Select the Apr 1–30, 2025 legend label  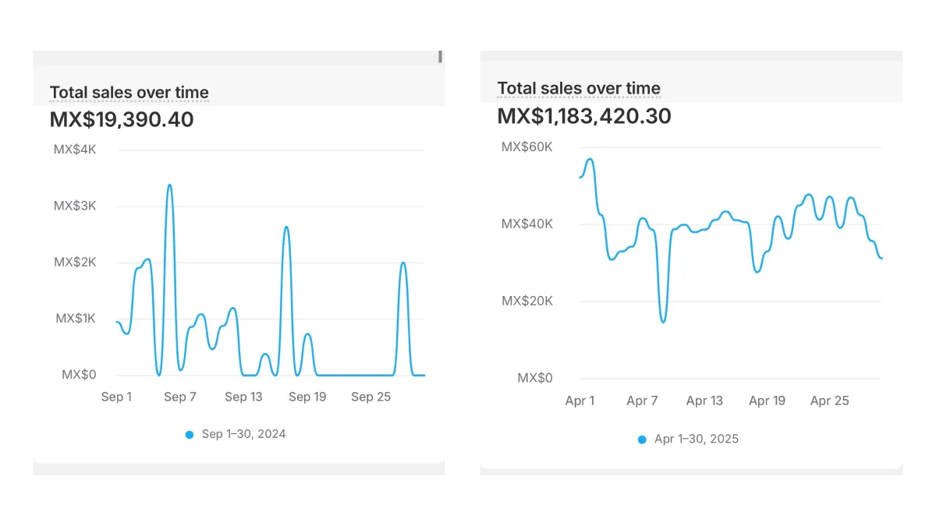pyautogui.click(x=696, y=439)
